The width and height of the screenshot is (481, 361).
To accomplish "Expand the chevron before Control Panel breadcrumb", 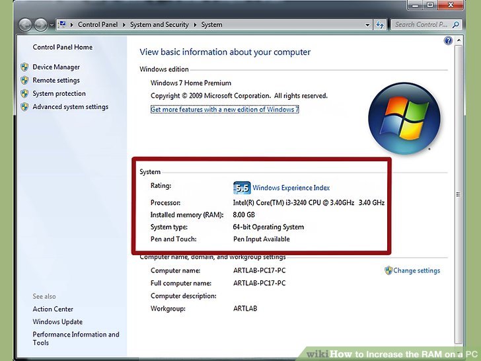I will pyautogui.click(x=71, y=24).
